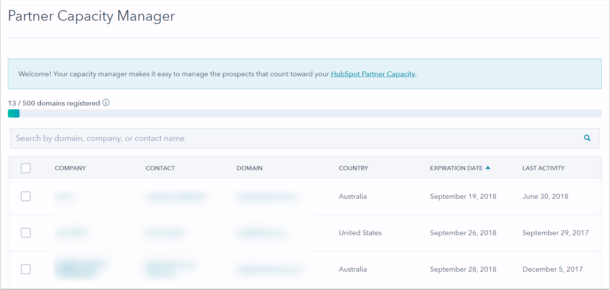Sort table by the Company column header
The width and height of the screenshot is (610, 290).
70,168
